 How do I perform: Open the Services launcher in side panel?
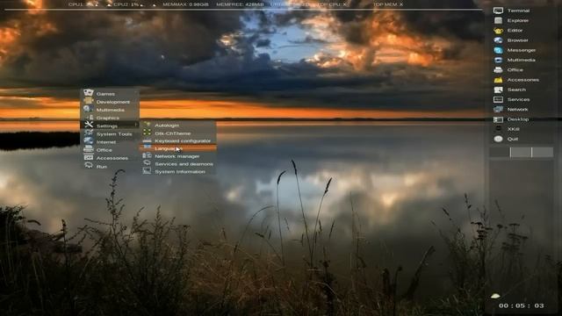pos(512,99)
